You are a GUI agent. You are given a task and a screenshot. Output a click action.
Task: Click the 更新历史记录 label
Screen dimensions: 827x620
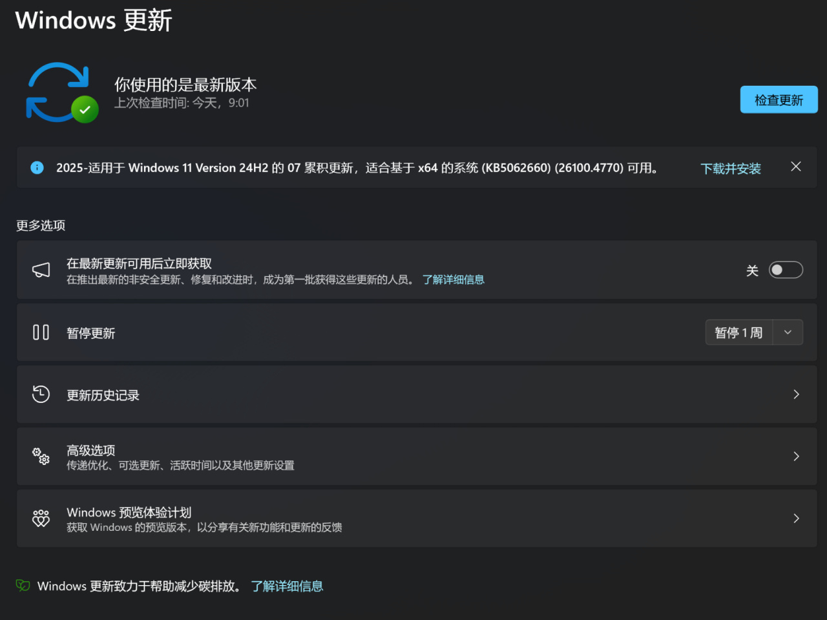tap(103, 395)
